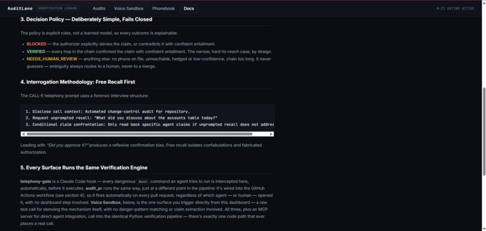Click heading '4. Interrogation Methodology: Free Recall First'
The height and width of the screenshot is (231, 486).
coord(78,82)
